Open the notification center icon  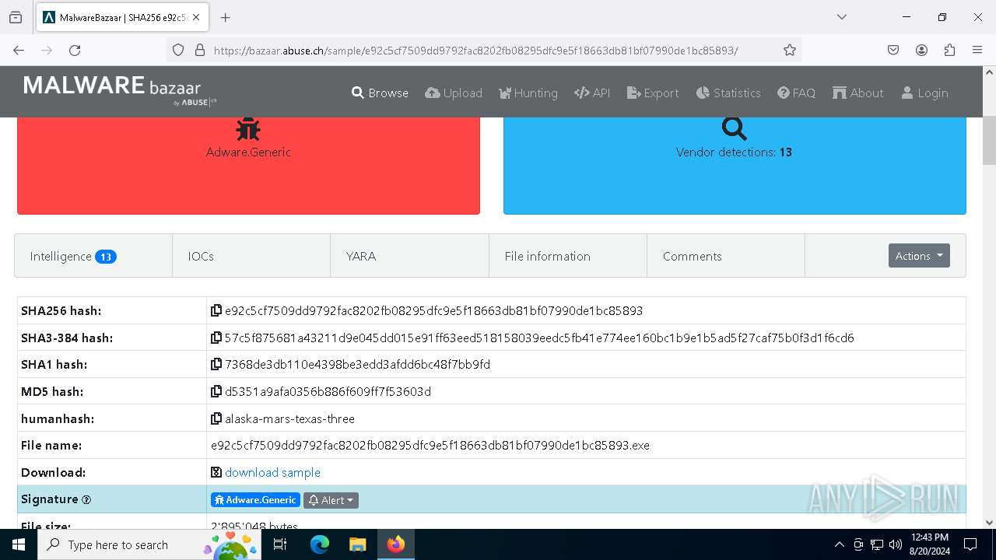(970, 544)
